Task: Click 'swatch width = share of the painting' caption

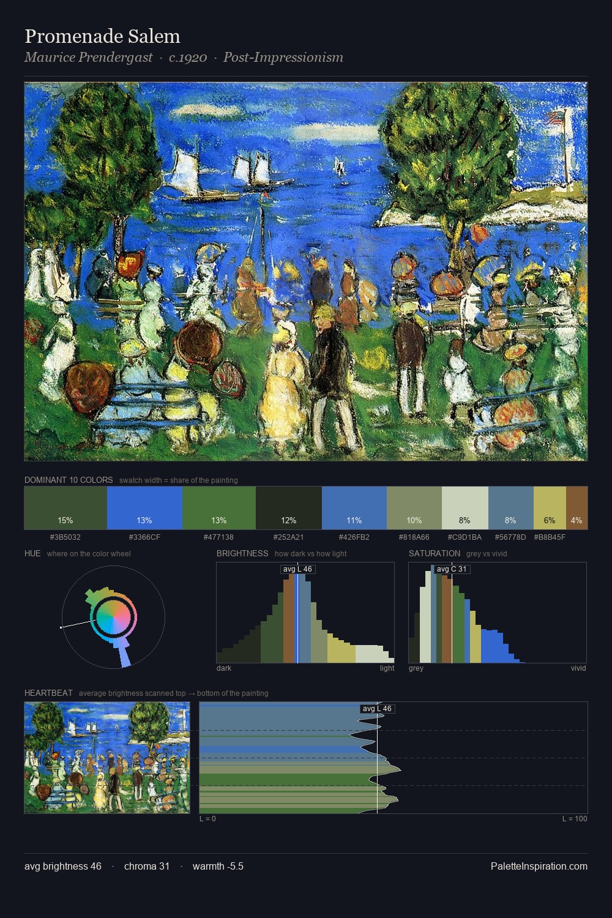Action: point(179,480)
